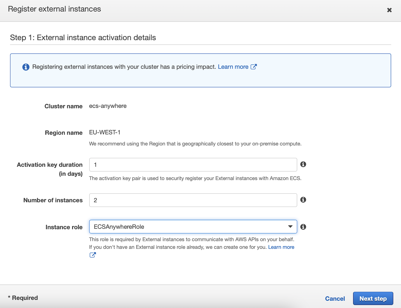Screen dimensions: 401x308
Task: Click the Number of instances input
Action: coord(193,200)
